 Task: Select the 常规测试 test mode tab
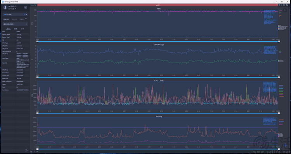point(6,19)
